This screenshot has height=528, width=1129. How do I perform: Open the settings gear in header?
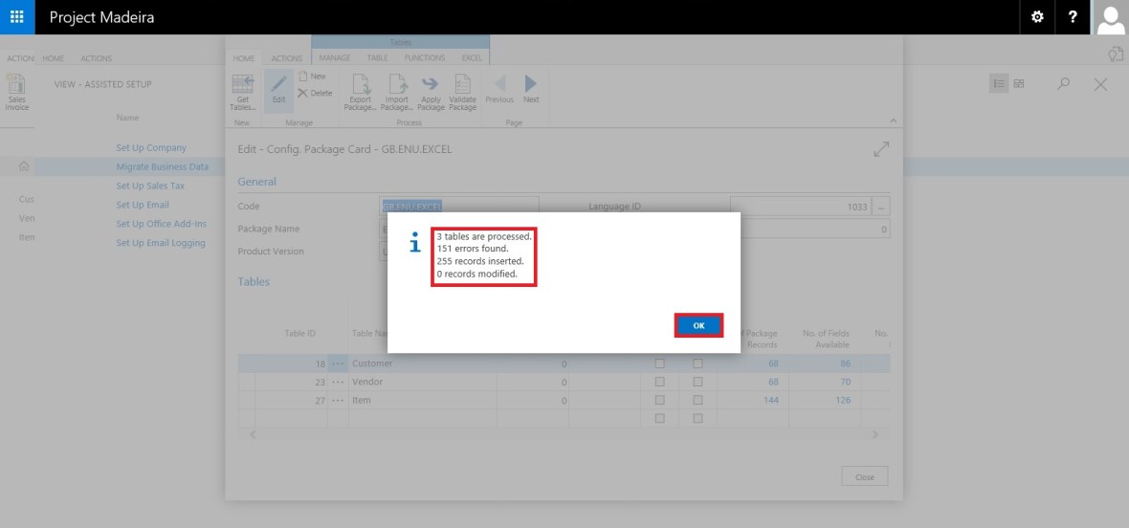1037,17
